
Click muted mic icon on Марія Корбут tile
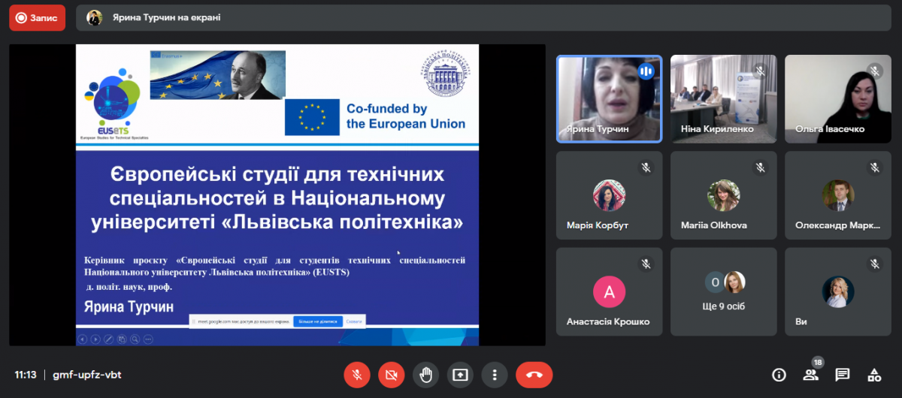(646, 167)
